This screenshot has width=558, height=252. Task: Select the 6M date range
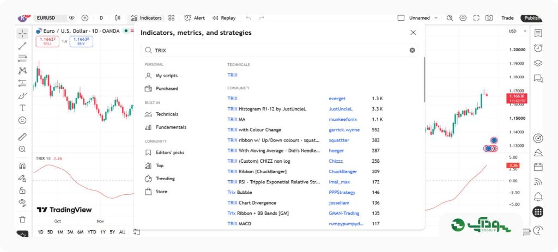coord(81,232)
